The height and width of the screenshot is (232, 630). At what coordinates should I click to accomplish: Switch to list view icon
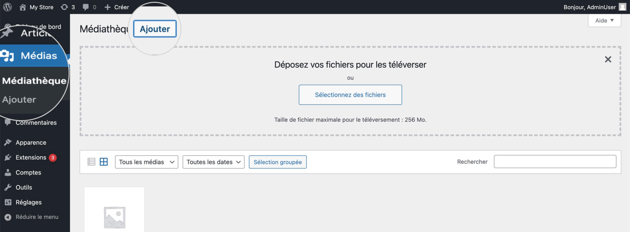tap(91, 162)
